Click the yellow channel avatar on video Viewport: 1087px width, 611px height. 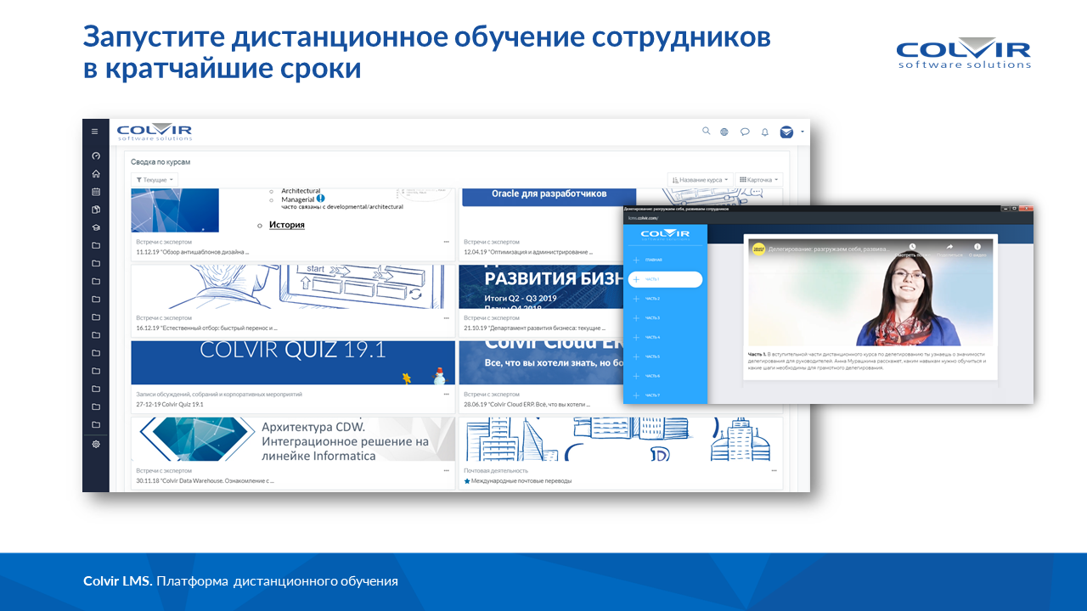[x=758, y=249]
